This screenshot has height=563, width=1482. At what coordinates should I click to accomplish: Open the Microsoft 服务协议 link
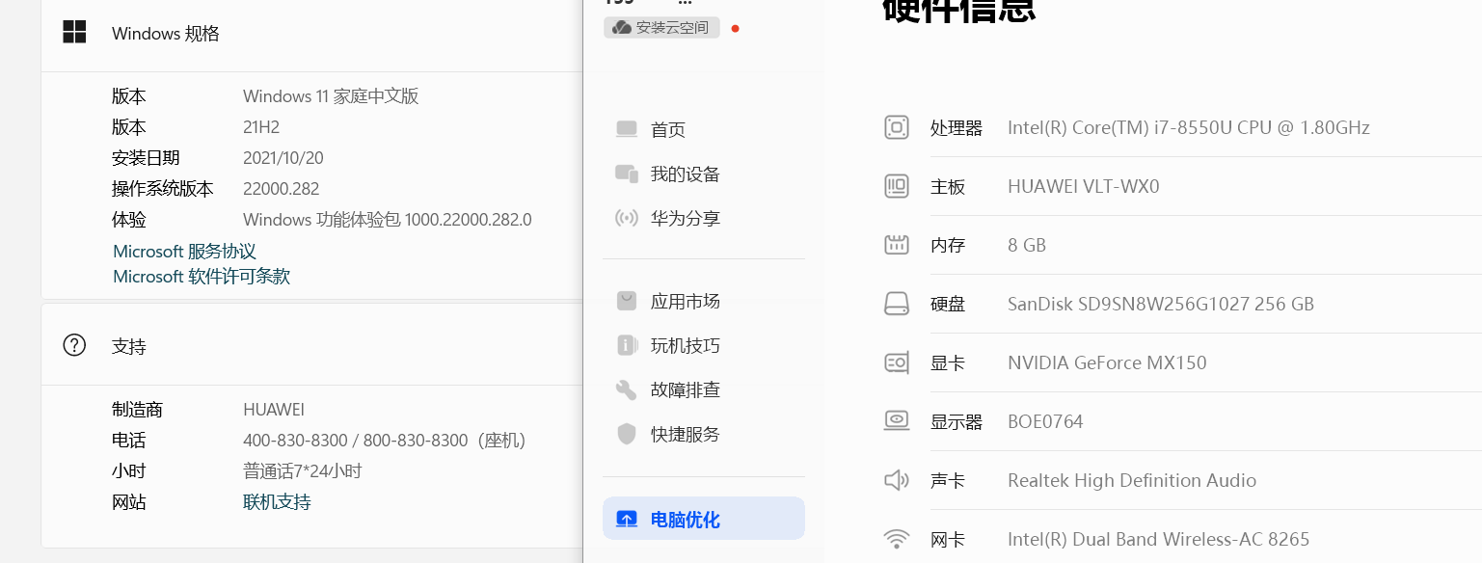(184, 252)
